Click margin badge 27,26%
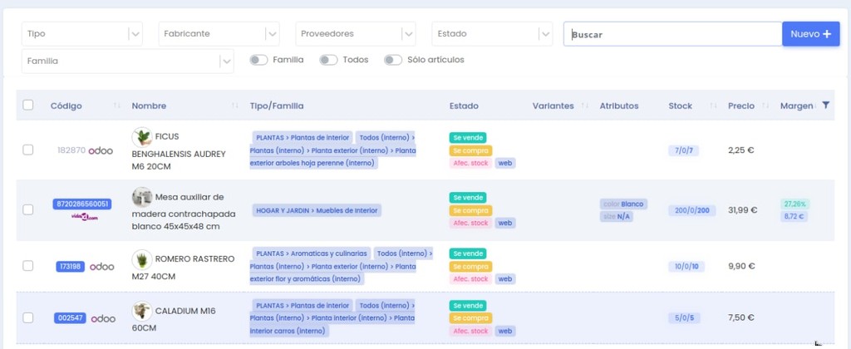Screen dimensions: 851x349 pyautogui.click(x=795, y=204)
